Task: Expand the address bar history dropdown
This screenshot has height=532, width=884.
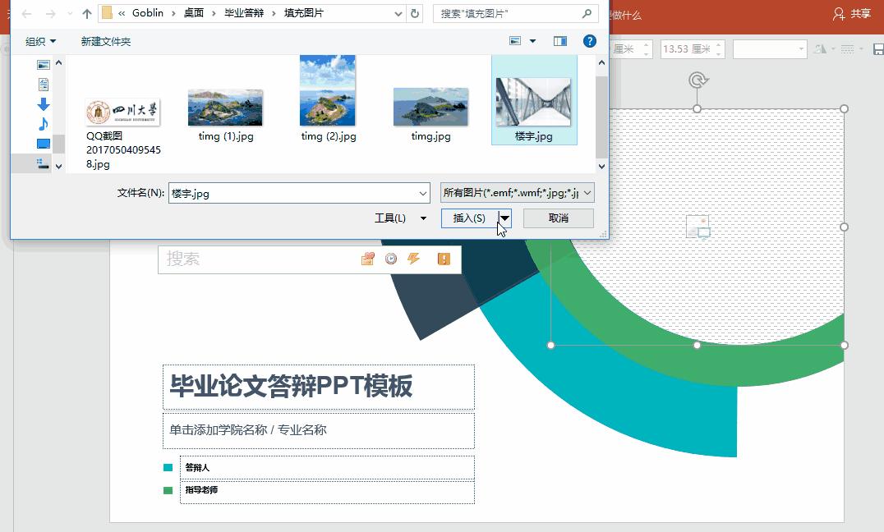Action: click(x=398, y=13)
